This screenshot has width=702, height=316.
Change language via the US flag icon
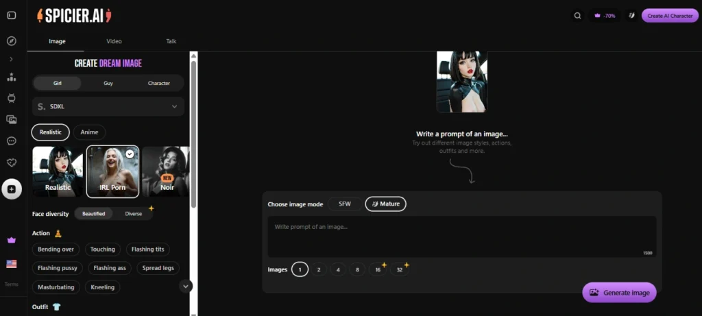(x=12, y=264)
